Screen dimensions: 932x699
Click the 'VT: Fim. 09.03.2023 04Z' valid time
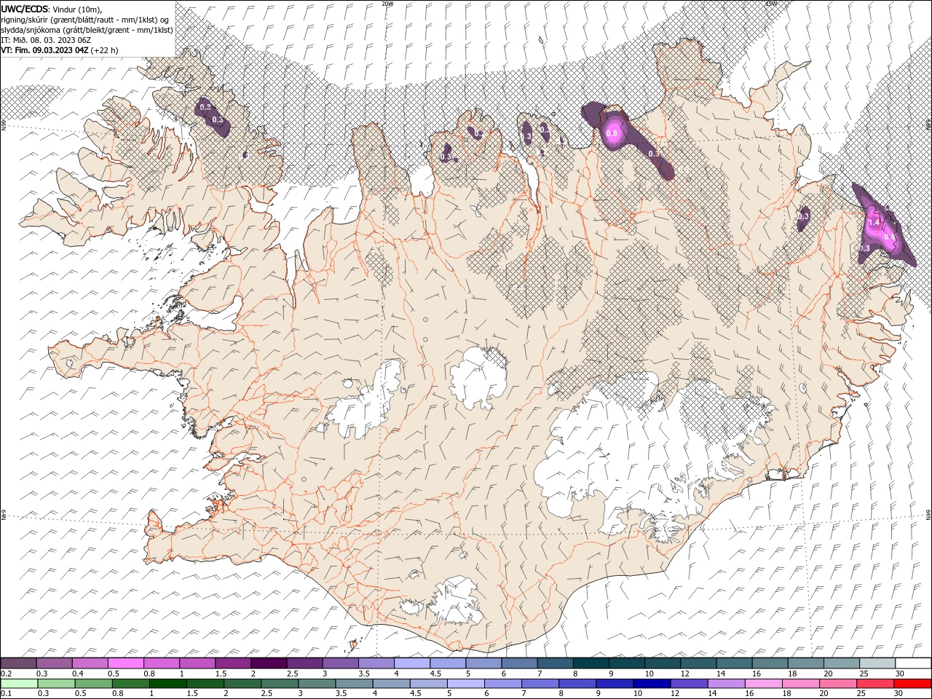(45, 50)
